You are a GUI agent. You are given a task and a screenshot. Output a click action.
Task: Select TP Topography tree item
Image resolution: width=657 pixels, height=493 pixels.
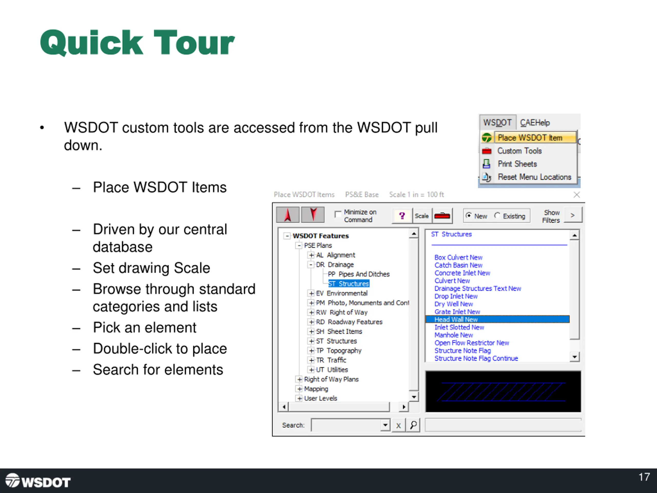339,351
